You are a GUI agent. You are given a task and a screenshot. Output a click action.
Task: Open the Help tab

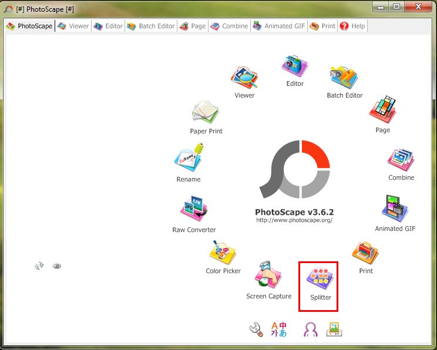pyautogui.click(x=352, y=26)
